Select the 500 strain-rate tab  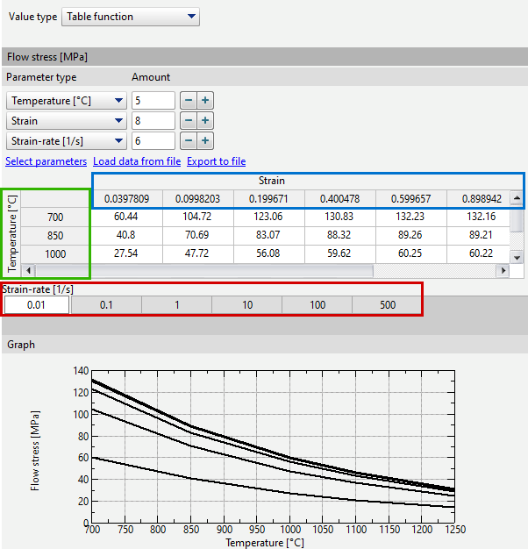click(x=387, y=305)
